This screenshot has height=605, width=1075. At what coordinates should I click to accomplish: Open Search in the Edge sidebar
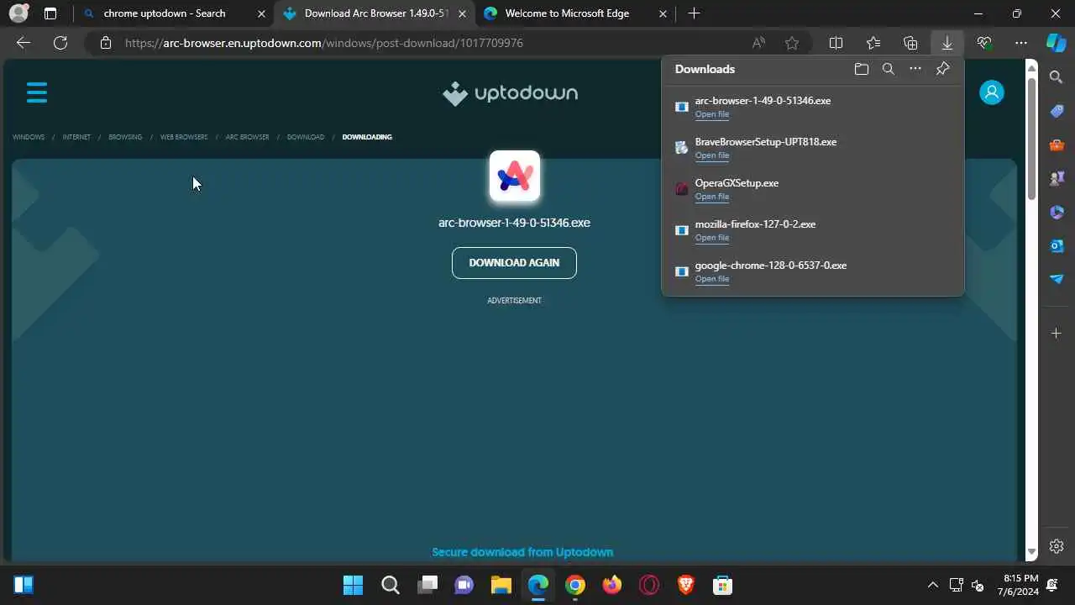click(x=1057, y=77)
